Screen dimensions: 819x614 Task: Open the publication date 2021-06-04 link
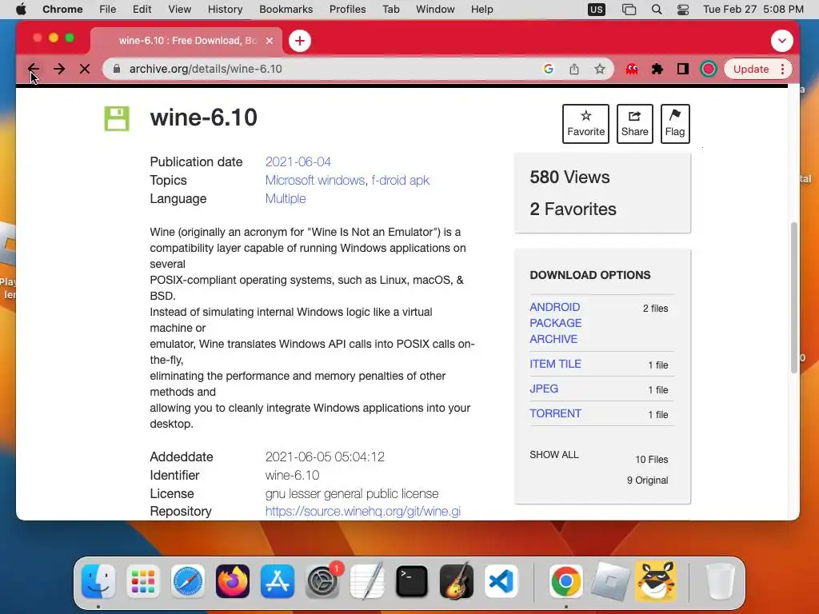tap(298, 161)
